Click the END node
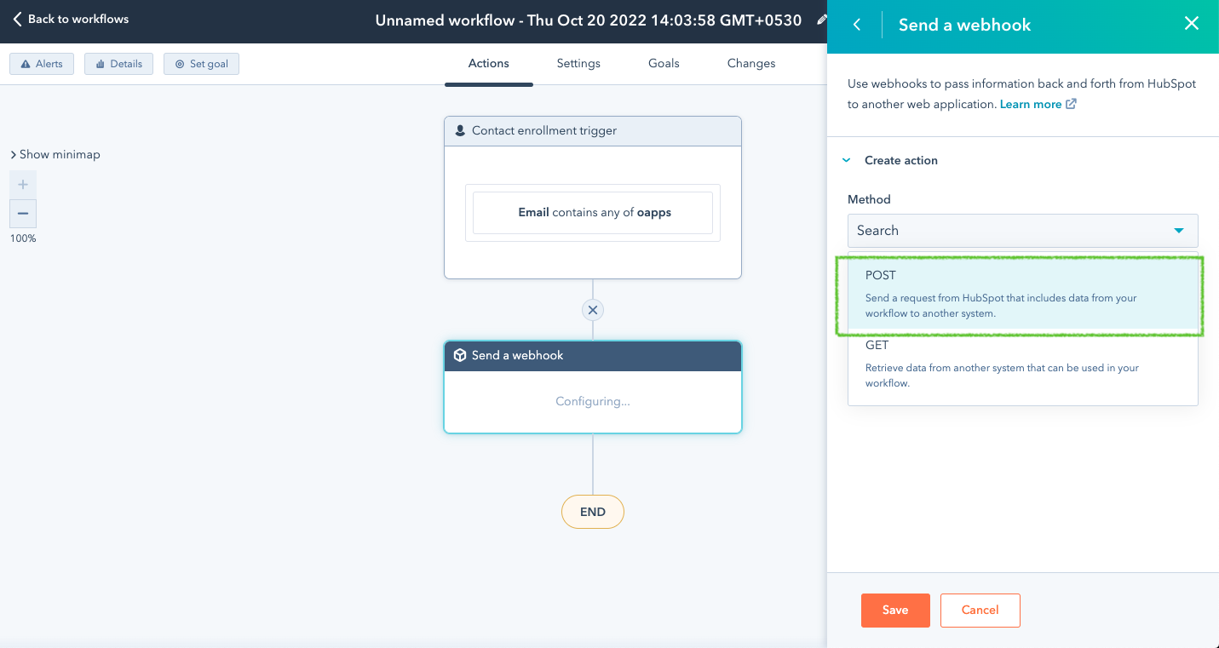 pyautogui.click(x=593, y=512)
